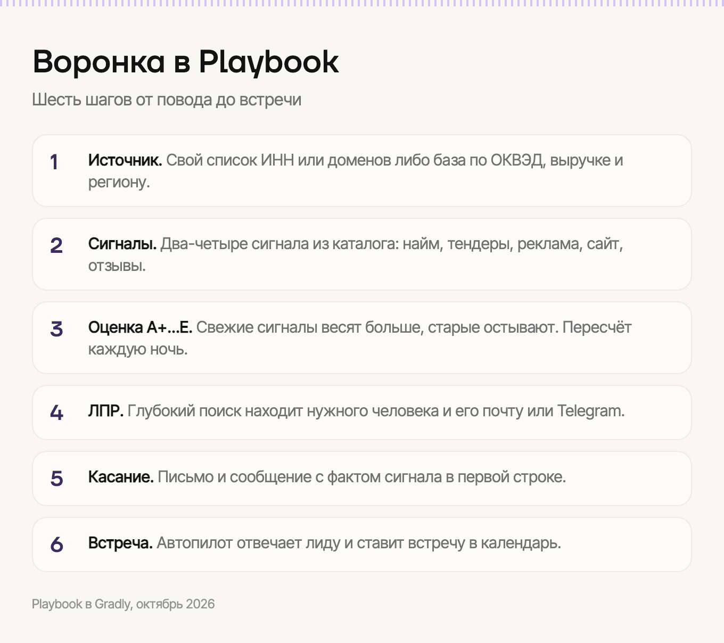Select the bold label "Оценка A+...E."
Image resolution: width=724 pixels, height=643 pixels.
click(141, 327)
